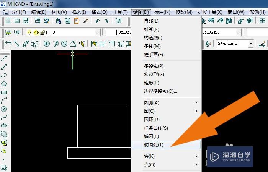
Task: Open the 格式(O) menu
Action: coord(99,12)
